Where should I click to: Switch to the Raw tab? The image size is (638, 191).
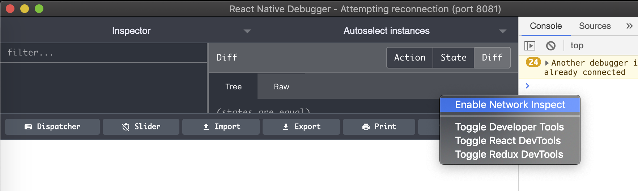(281, 86)
